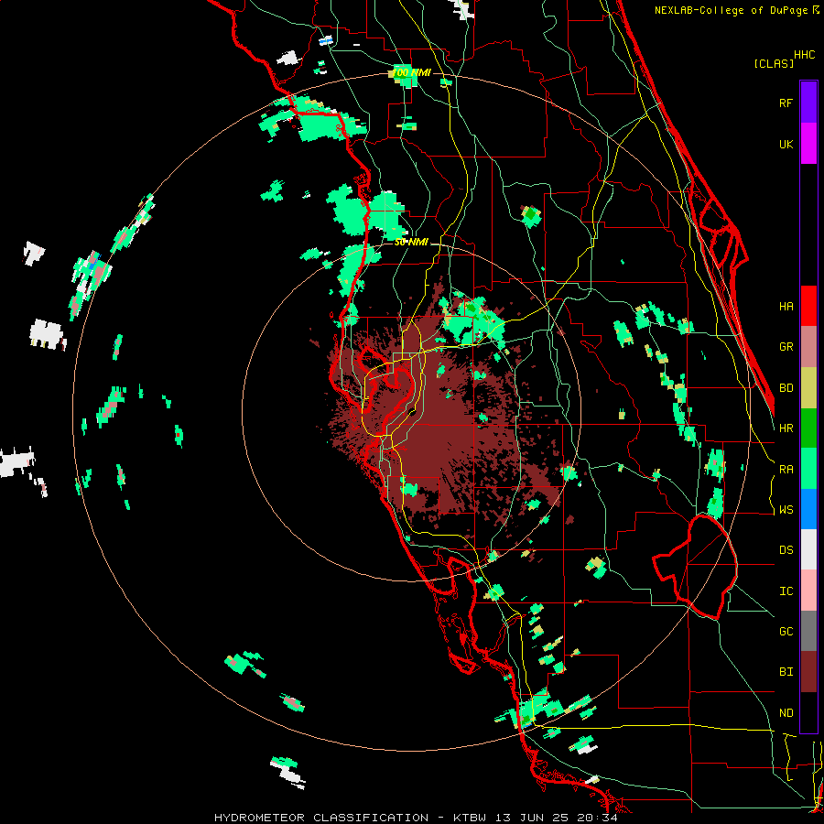Select the pink GR graupel legend swatch
The height and width of the screenshot is (824, 824).
click(808, 347)
